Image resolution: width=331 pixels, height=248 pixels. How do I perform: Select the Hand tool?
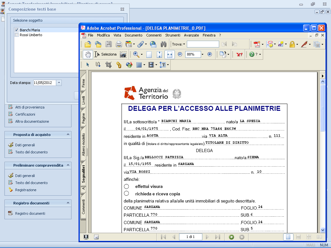coord(88,55)
